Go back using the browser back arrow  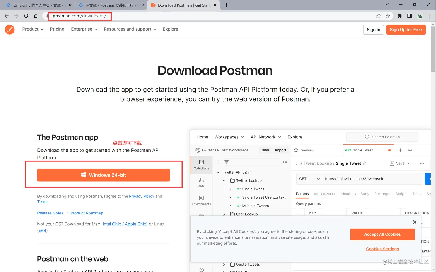(x=7, y=16)
